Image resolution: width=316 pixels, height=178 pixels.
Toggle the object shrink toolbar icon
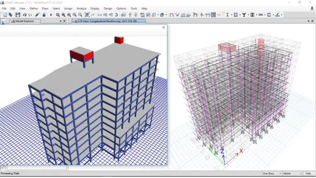click(x=143, y=15)
